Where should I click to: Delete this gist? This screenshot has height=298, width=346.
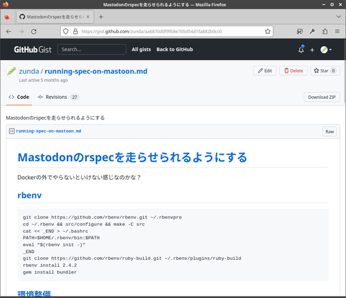point(293,71)
